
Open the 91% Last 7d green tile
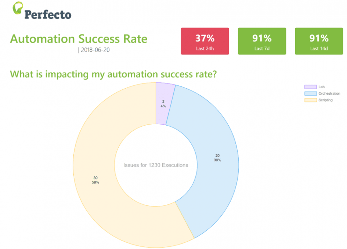262,41
